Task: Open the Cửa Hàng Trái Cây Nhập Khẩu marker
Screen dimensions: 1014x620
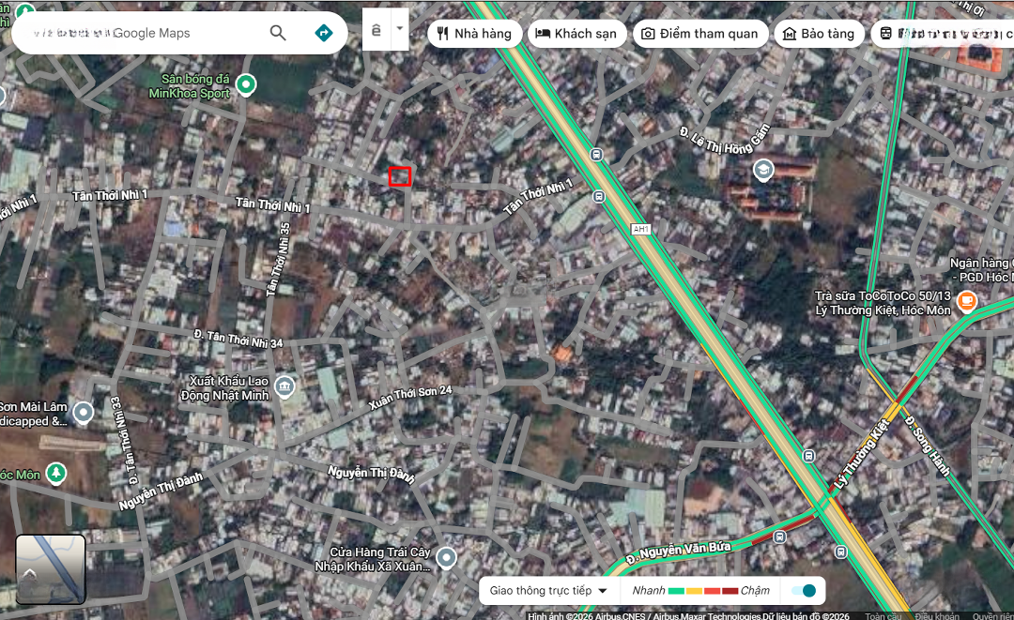Action: click(x=446, y=559)
